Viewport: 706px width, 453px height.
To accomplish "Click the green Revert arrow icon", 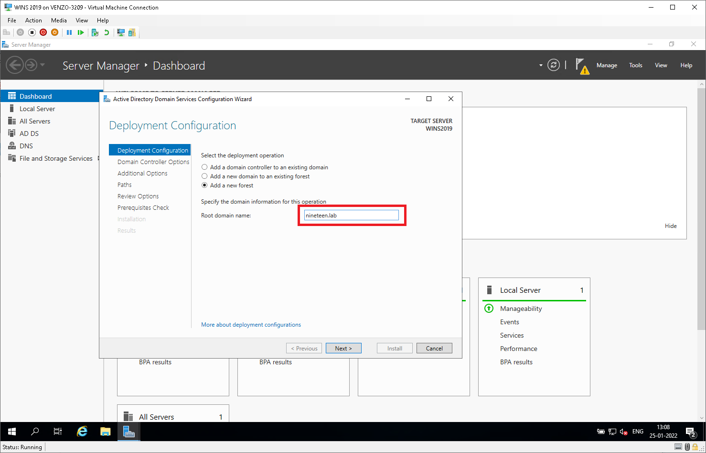I will click(107, 32).
